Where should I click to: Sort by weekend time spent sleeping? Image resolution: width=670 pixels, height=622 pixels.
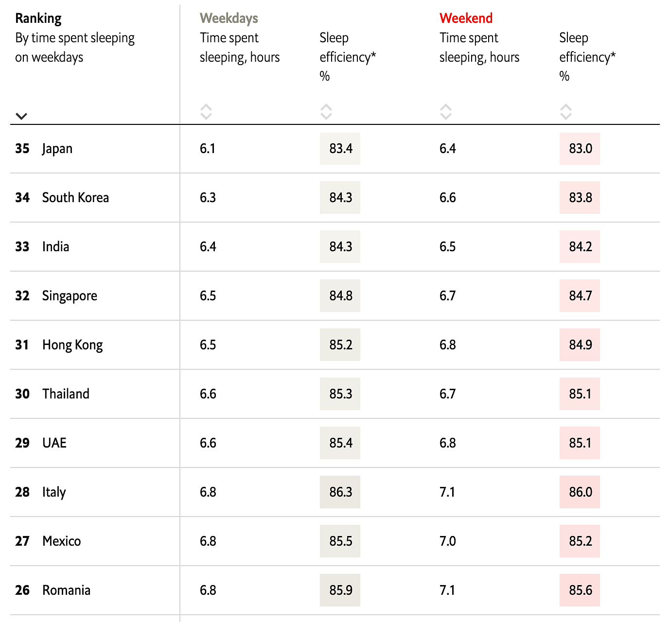[446, 112]
